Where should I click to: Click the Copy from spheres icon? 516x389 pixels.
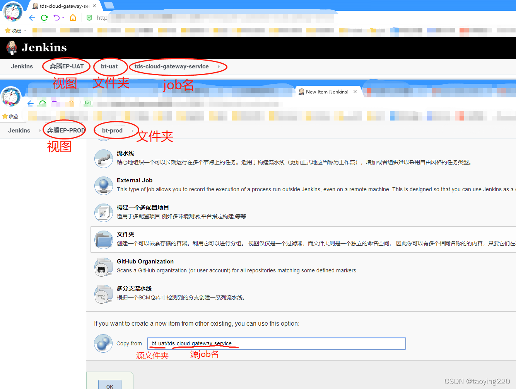(x=103, y=343)
